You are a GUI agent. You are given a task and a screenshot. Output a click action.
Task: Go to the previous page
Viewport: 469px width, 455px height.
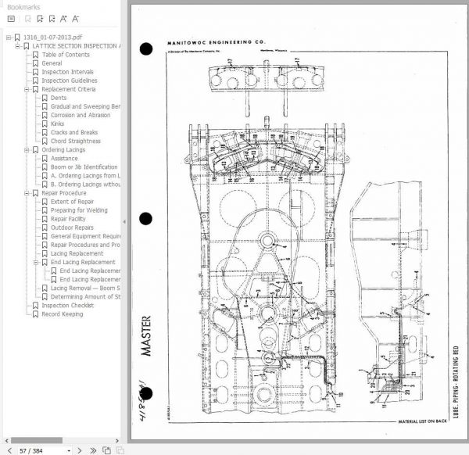click(9, 450)
